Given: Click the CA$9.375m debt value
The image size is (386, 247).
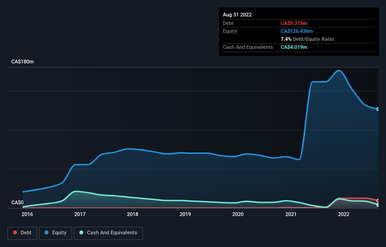Looking at the screenshot, I should [x=294, y=23].
